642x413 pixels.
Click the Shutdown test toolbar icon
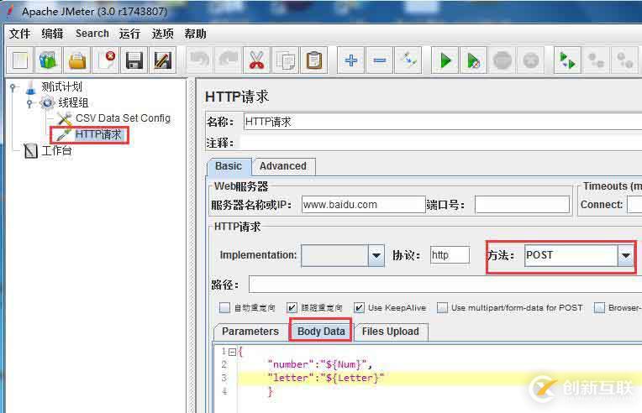click(x=531, y=60)
